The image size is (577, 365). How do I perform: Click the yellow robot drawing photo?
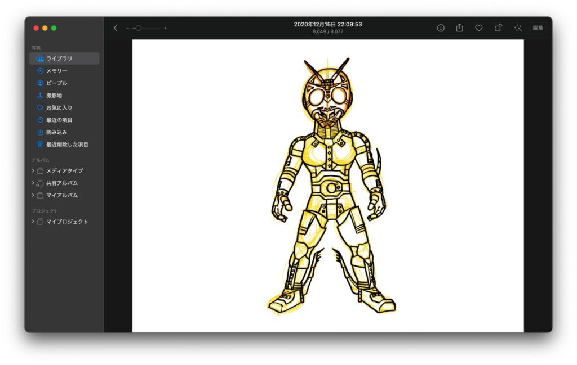tap(328, 186)
